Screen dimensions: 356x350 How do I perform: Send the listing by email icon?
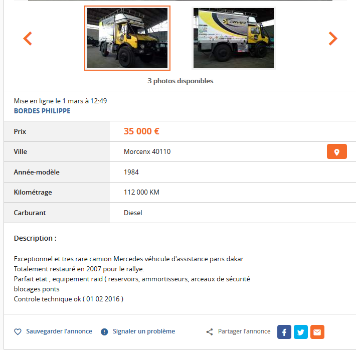click(317, 332)
